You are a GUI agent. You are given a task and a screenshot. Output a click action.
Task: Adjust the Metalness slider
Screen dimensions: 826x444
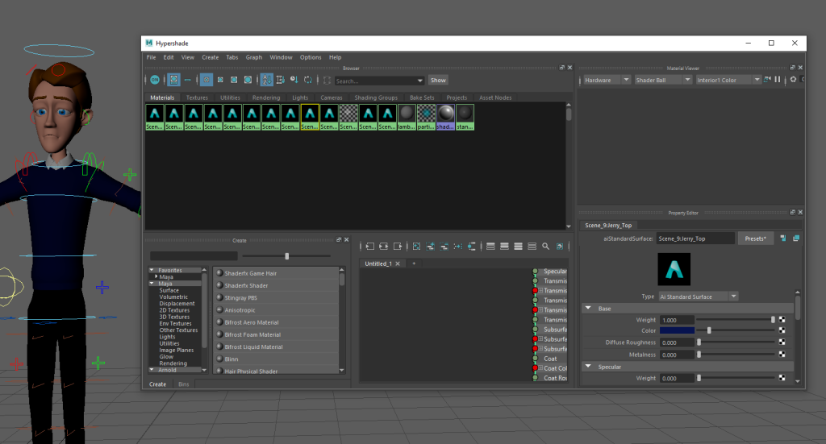click(736, 355)
